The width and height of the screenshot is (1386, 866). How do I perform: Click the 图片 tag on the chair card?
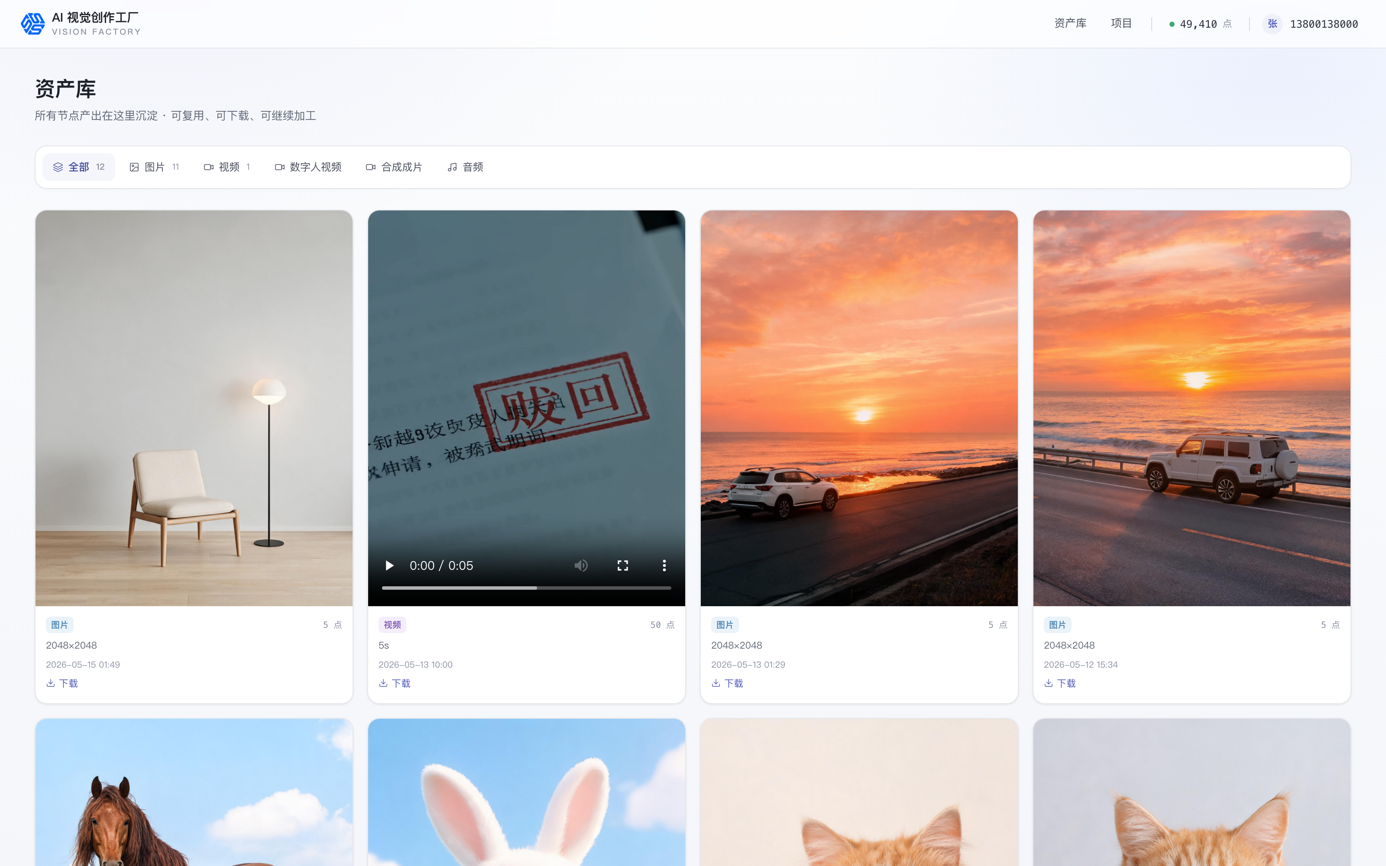(x=60, y=624)
